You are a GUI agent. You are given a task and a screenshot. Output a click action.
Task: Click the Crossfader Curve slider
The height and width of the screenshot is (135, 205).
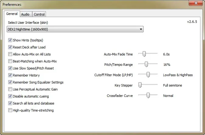click(x=148, y=95)
